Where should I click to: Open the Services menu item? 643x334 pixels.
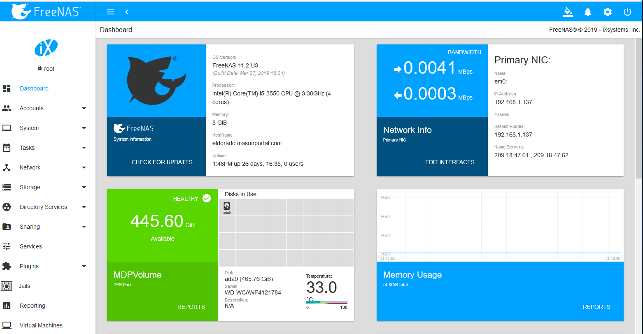coord(48,246)
